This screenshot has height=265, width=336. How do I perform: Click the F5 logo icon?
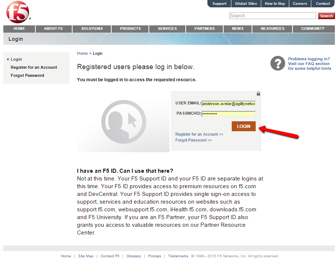18,12
